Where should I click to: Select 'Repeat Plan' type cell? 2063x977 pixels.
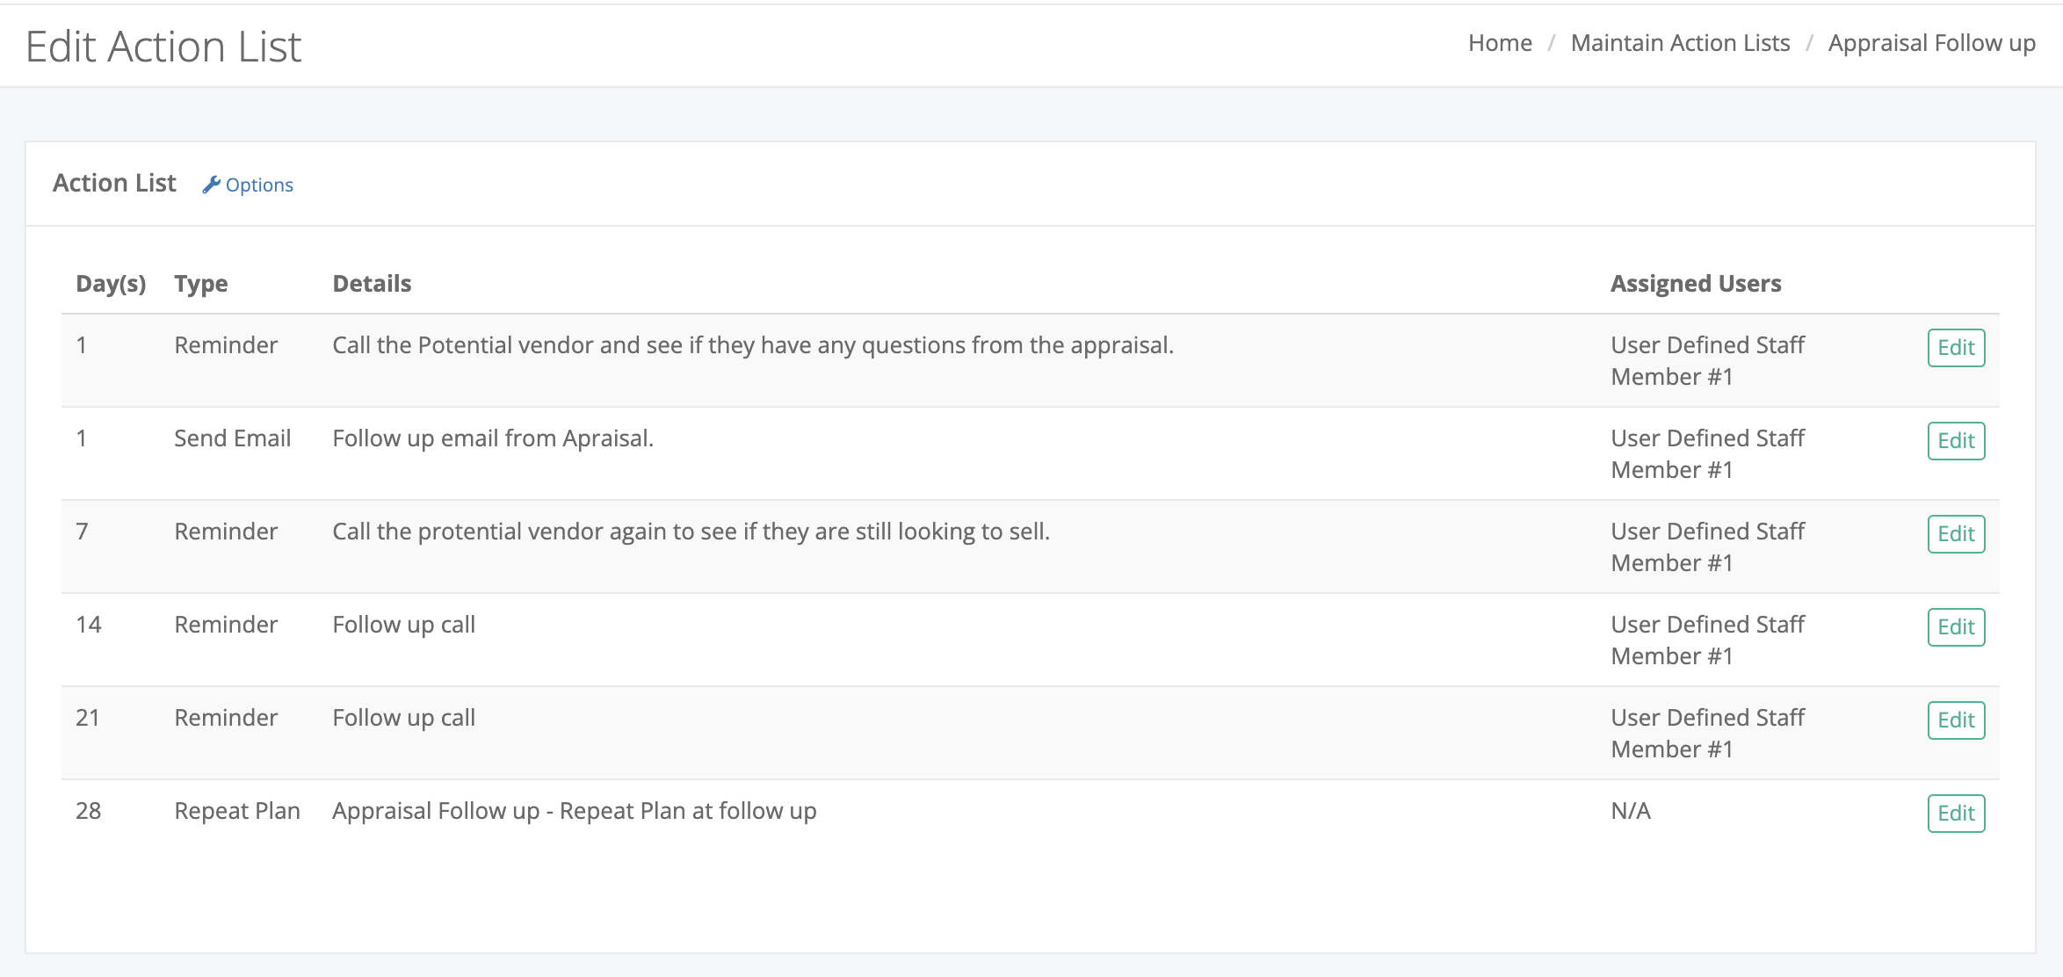[237, 811]
